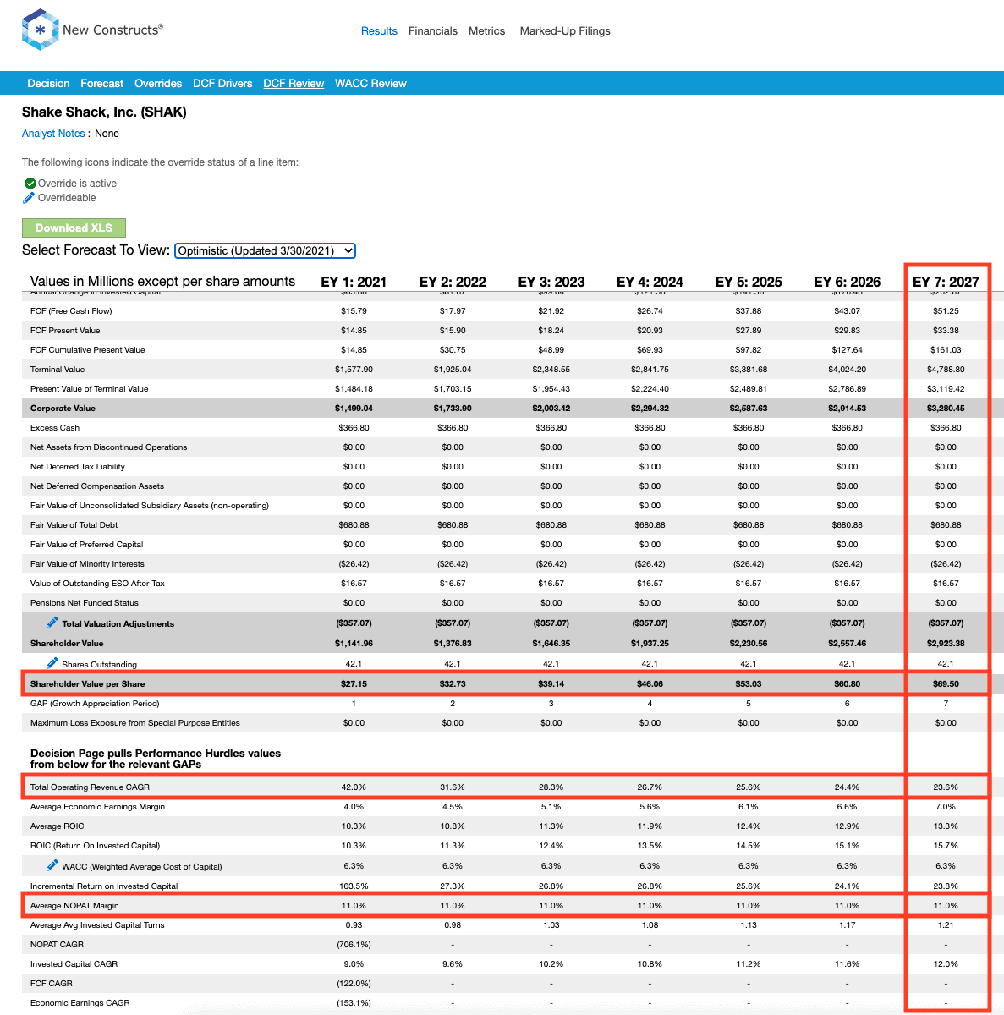Click the New Constructs hexagon logo

click(40, 30)
